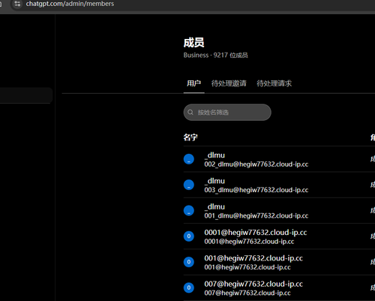The image size is (375, 301).
Task: Select the chatgpt.com/admin/members URL text
Action: (70, 4)
